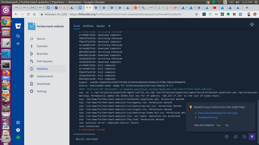Launch Visual Studio Code from dock
Screen dimensions: 259x145
coord(6,54)
